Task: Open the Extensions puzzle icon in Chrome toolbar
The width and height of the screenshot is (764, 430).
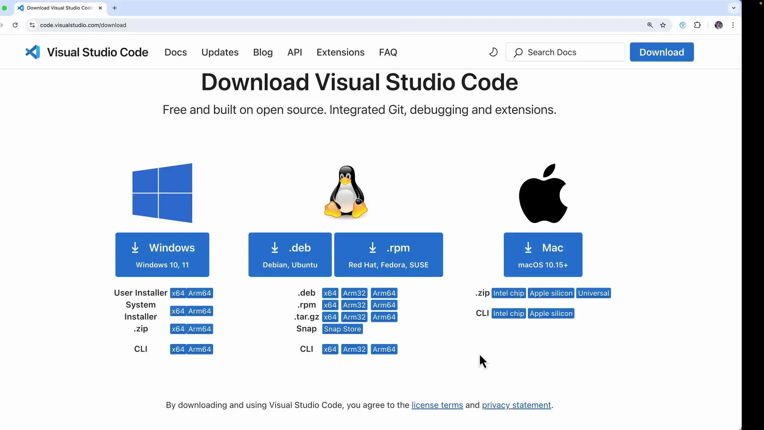Action: click(x=697, y=25)
